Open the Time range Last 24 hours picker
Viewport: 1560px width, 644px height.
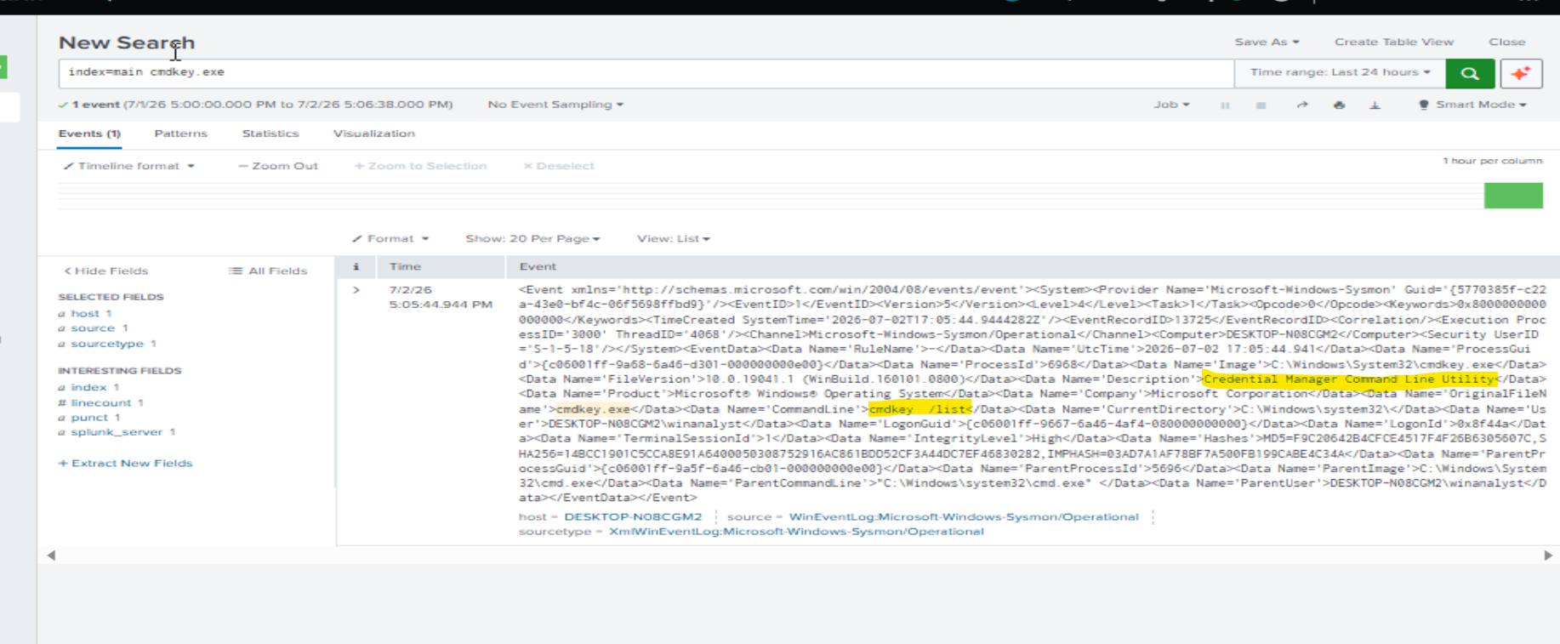[1340, 72]
